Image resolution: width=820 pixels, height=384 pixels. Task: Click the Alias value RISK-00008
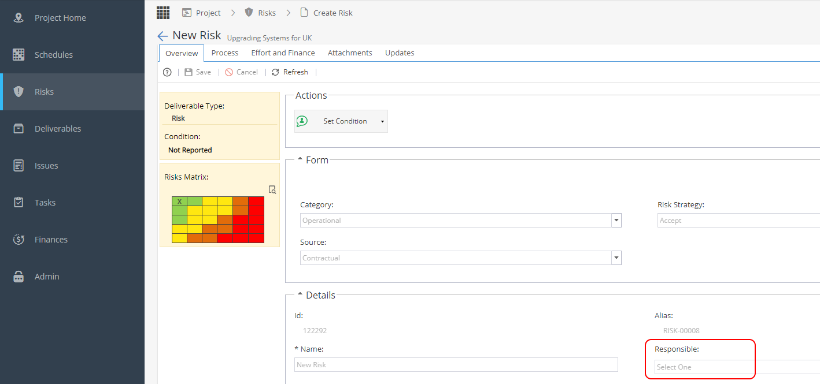pyautogui.click(x=681, y=331)
